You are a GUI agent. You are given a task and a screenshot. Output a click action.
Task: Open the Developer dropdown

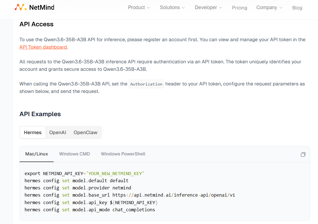[x=208, y=7]
